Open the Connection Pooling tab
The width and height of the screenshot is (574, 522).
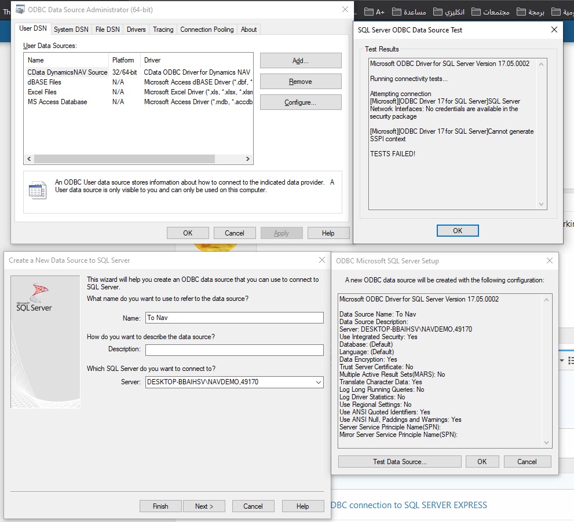coord(207,30)
